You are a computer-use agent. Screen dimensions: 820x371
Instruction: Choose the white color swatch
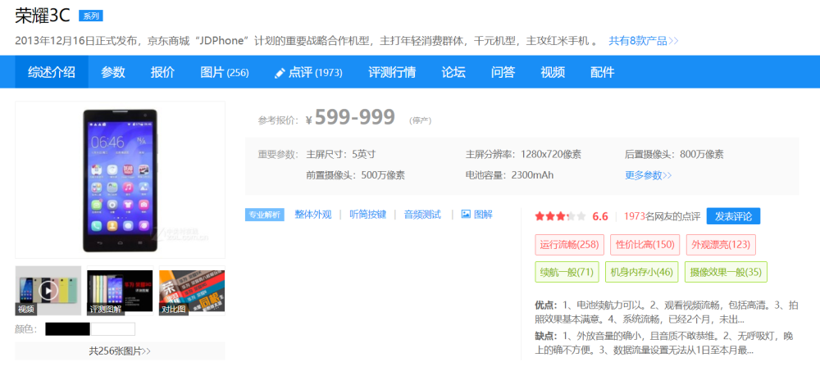(x=113, y=329)
